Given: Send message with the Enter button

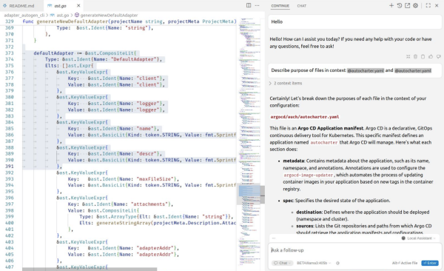Looking at the screenshot, I should pos(430,263).
